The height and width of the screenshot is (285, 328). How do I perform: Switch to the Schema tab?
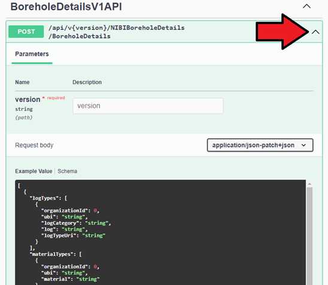[x=68, y=171]
